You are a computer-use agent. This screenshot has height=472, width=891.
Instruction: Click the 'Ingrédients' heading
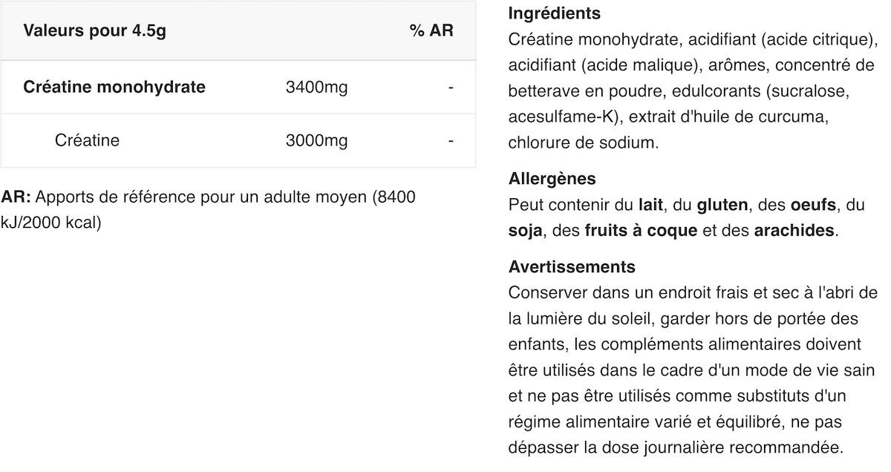tap(555, 13)
